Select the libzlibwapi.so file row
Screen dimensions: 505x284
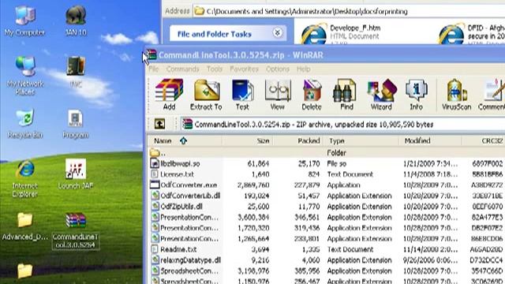click(x=326, y=163)
